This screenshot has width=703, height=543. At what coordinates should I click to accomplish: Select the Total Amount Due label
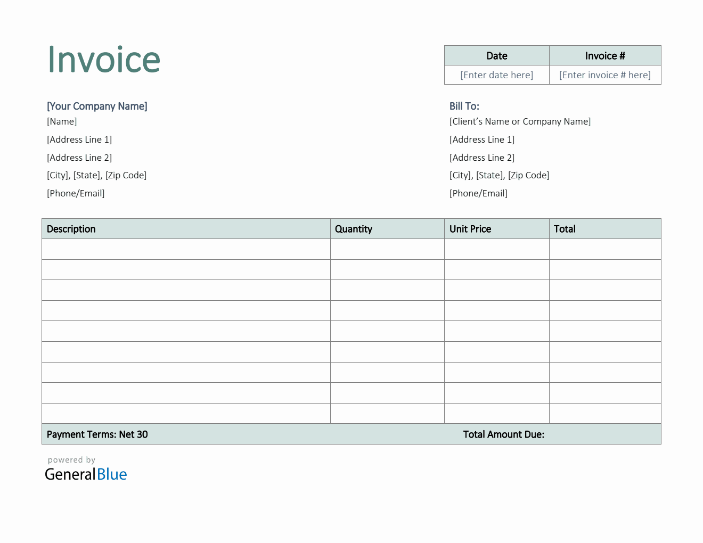(x=503, y=434)
